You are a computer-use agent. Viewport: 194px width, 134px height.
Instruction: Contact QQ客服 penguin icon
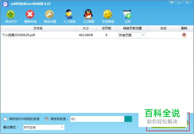(88, 14)
